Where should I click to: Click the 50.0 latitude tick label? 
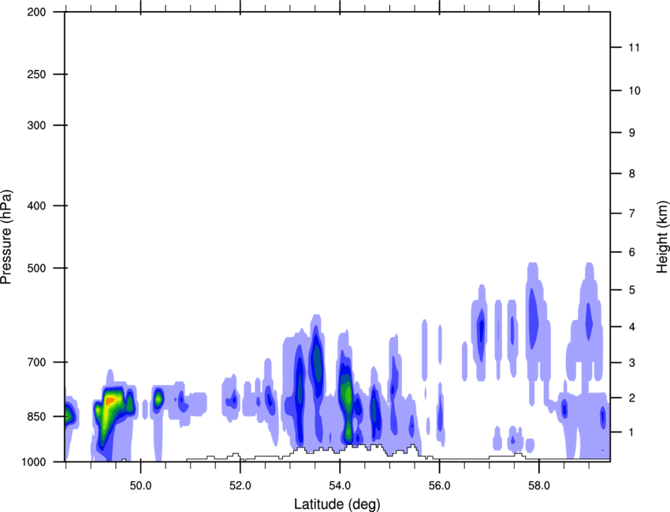click(x=140, y=486)
